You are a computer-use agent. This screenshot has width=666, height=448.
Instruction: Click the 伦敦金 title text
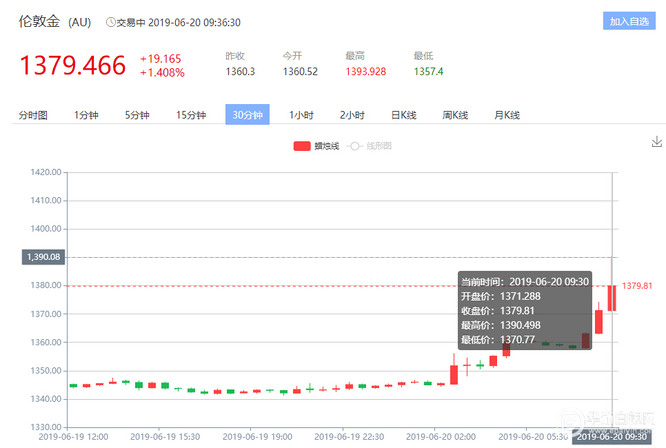click(x=39, y=21)
